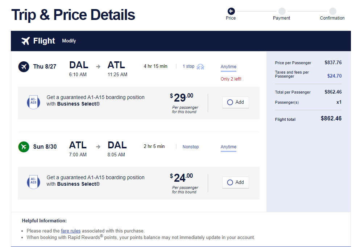The image size is (356, 247).
Task: Click the A1-A15 badge on the departing upgrade offer
Action: click(33, 102)
